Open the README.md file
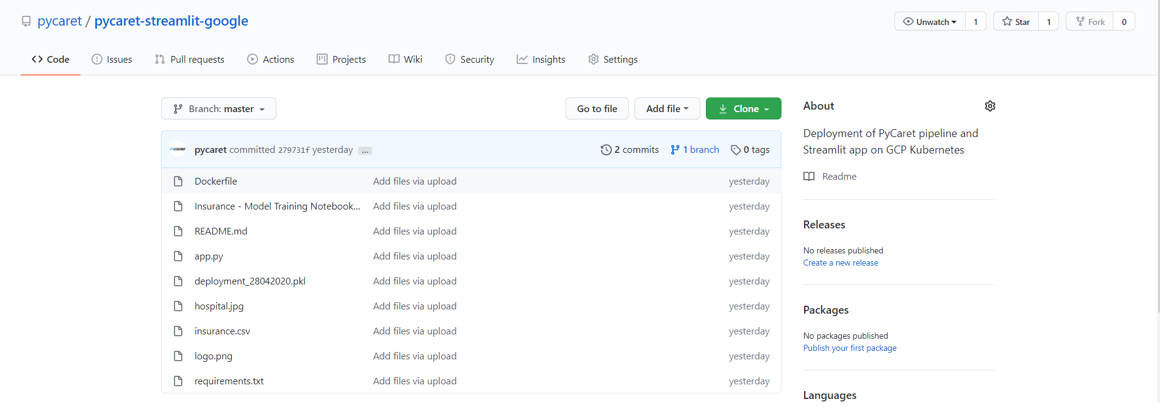This screenshot has height=416, width=1164. pyautogui.click(x=221, y=231)
